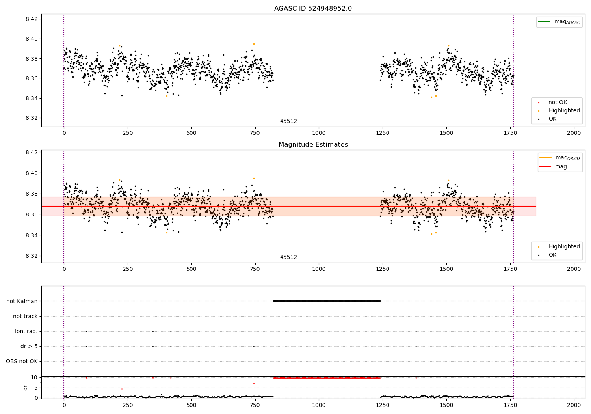Click the 'OBS not OK' row label
The image size is (591, 414).
22,361
